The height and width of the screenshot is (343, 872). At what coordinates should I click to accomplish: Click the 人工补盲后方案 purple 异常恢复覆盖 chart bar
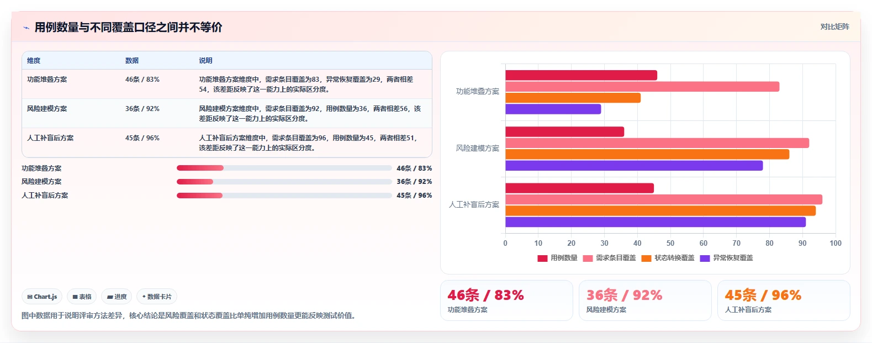(656, 222)
